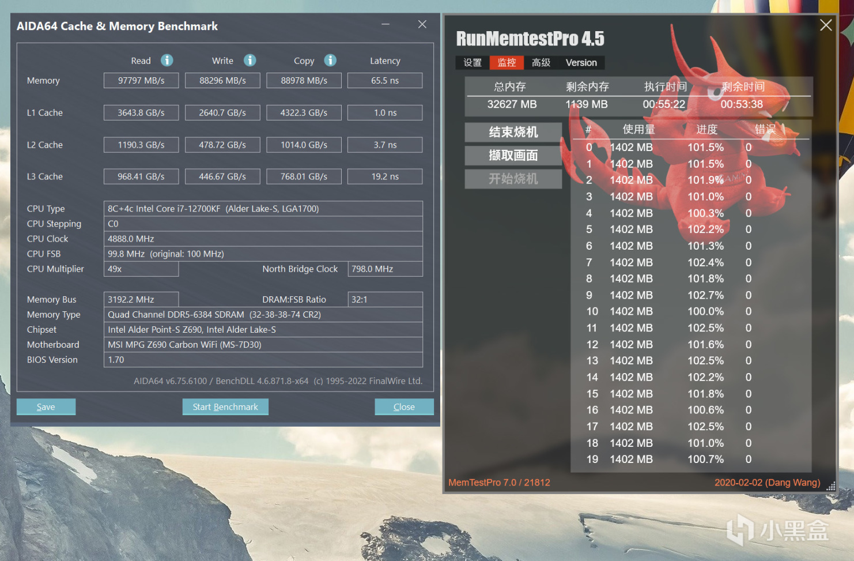
Task: Select the L1 Cache Copy value 4322.3 GB/s
Action: (304, 112)
